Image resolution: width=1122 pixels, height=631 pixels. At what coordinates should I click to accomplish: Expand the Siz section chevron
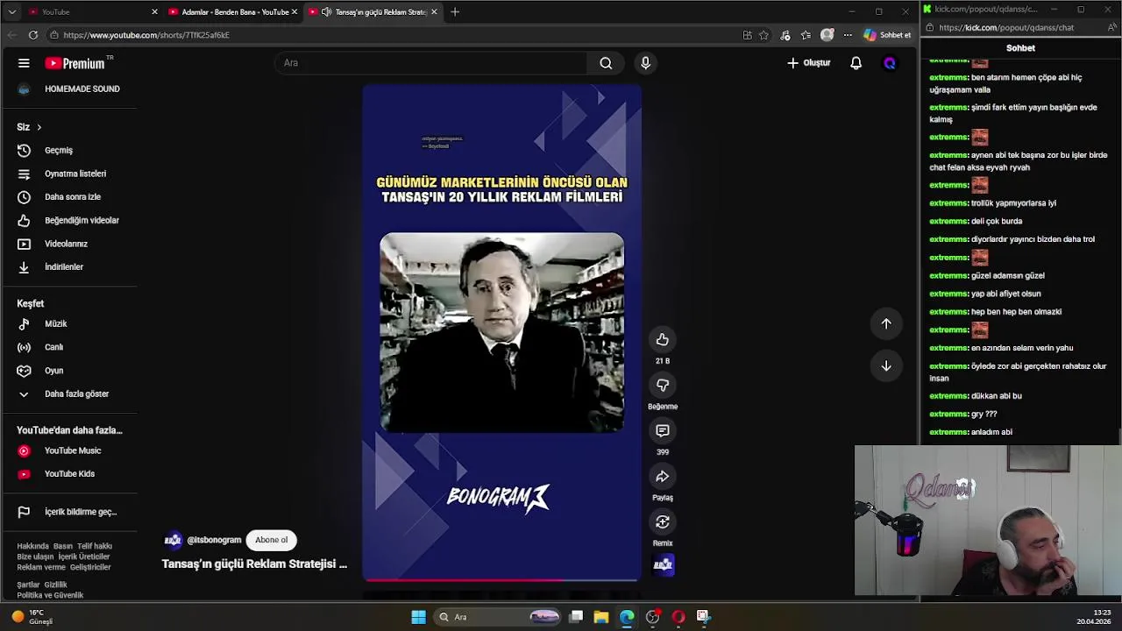coord(39,127)
